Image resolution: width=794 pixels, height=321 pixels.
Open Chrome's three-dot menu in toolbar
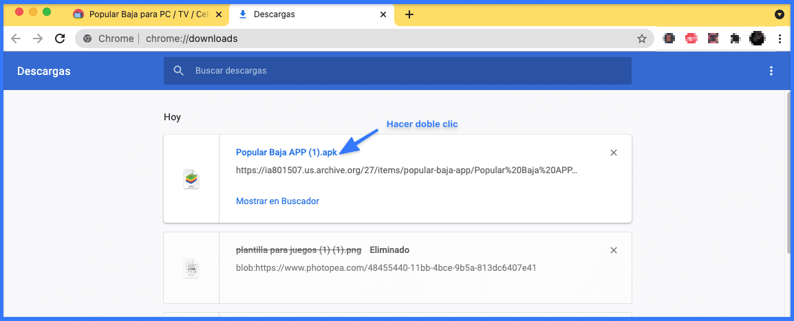(x=780, y=38)
